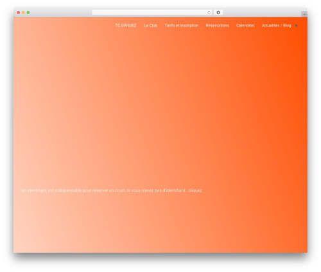The width and height of the screenshot is (321, 272).
Task: Open the TC GIVISIEZ menu item
Action: 126,26
